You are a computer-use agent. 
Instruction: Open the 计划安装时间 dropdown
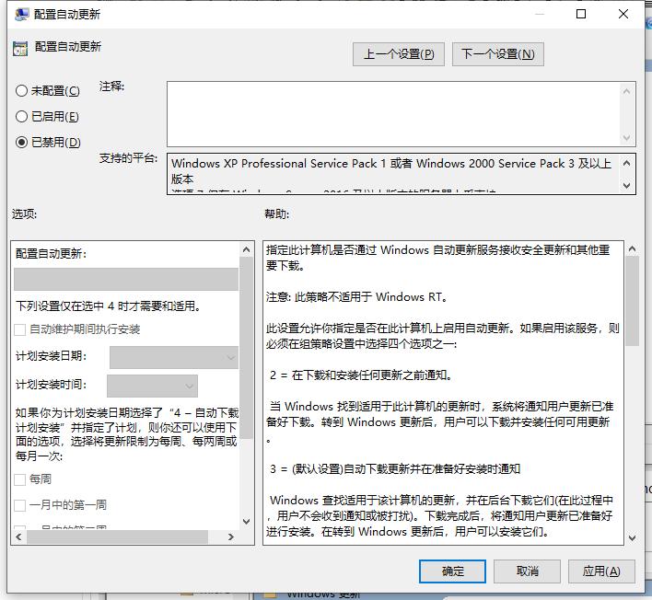(x=152, y=386)
